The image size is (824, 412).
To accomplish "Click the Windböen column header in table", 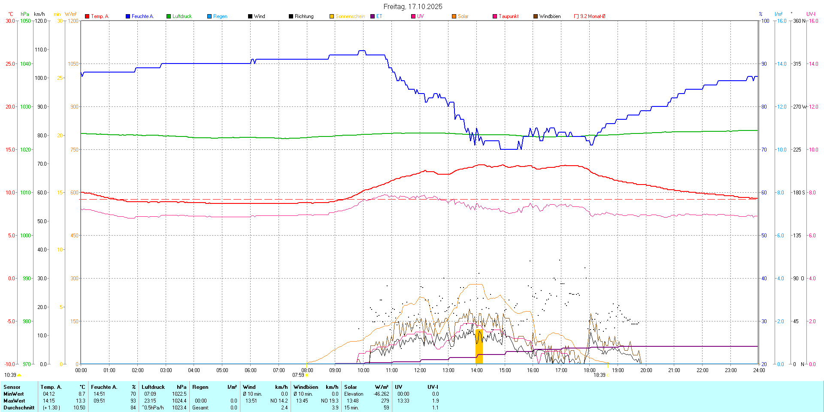I will 306,387.
